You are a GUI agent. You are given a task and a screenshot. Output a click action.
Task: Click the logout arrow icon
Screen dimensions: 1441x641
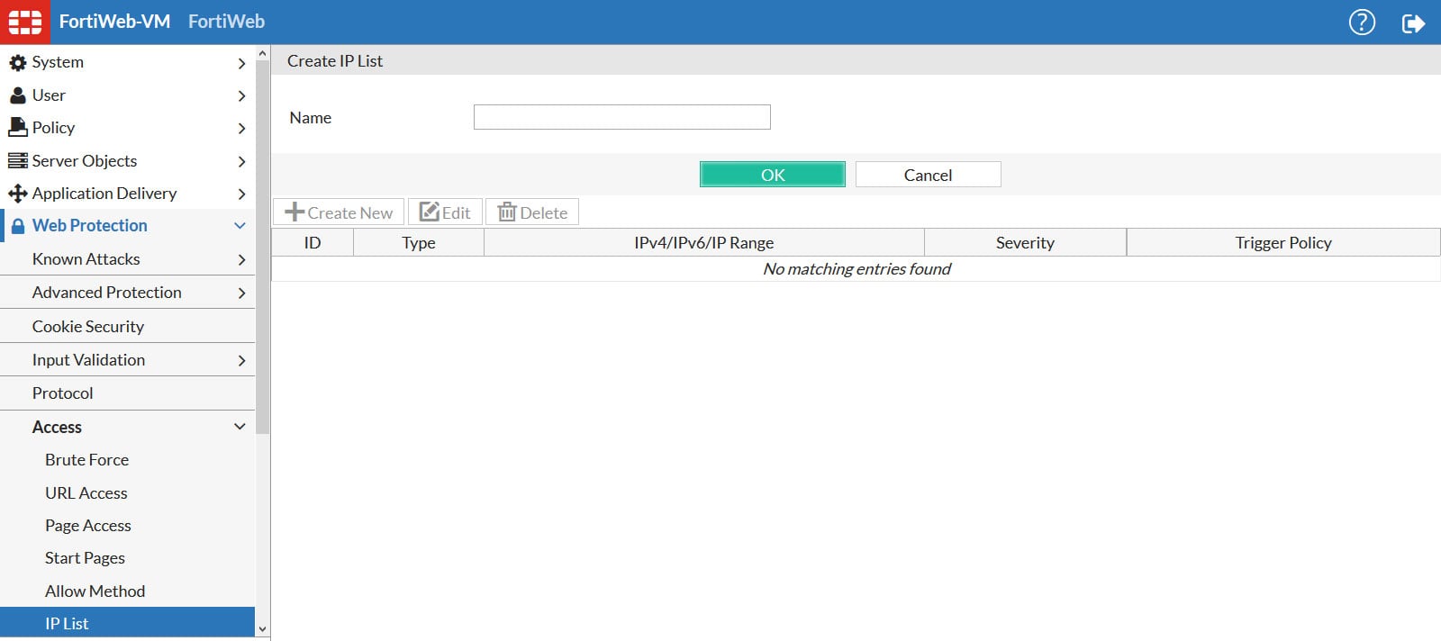point(1414,23)
